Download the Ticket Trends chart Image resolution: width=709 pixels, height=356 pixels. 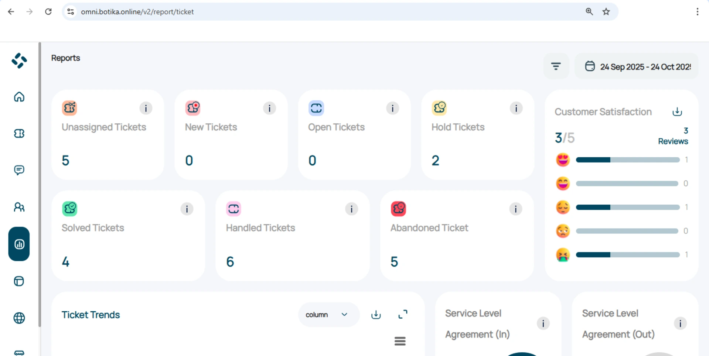tap(376, 315)
